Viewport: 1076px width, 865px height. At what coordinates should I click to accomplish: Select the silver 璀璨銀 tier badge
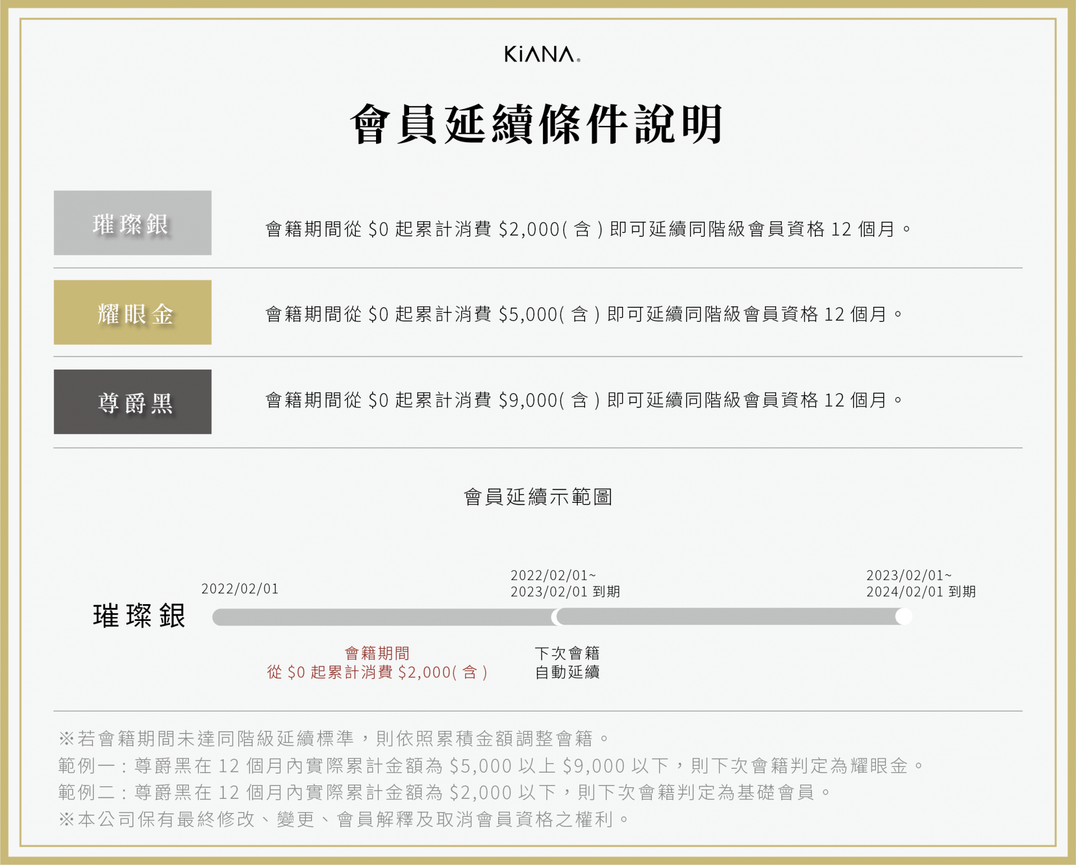[133, 223]
